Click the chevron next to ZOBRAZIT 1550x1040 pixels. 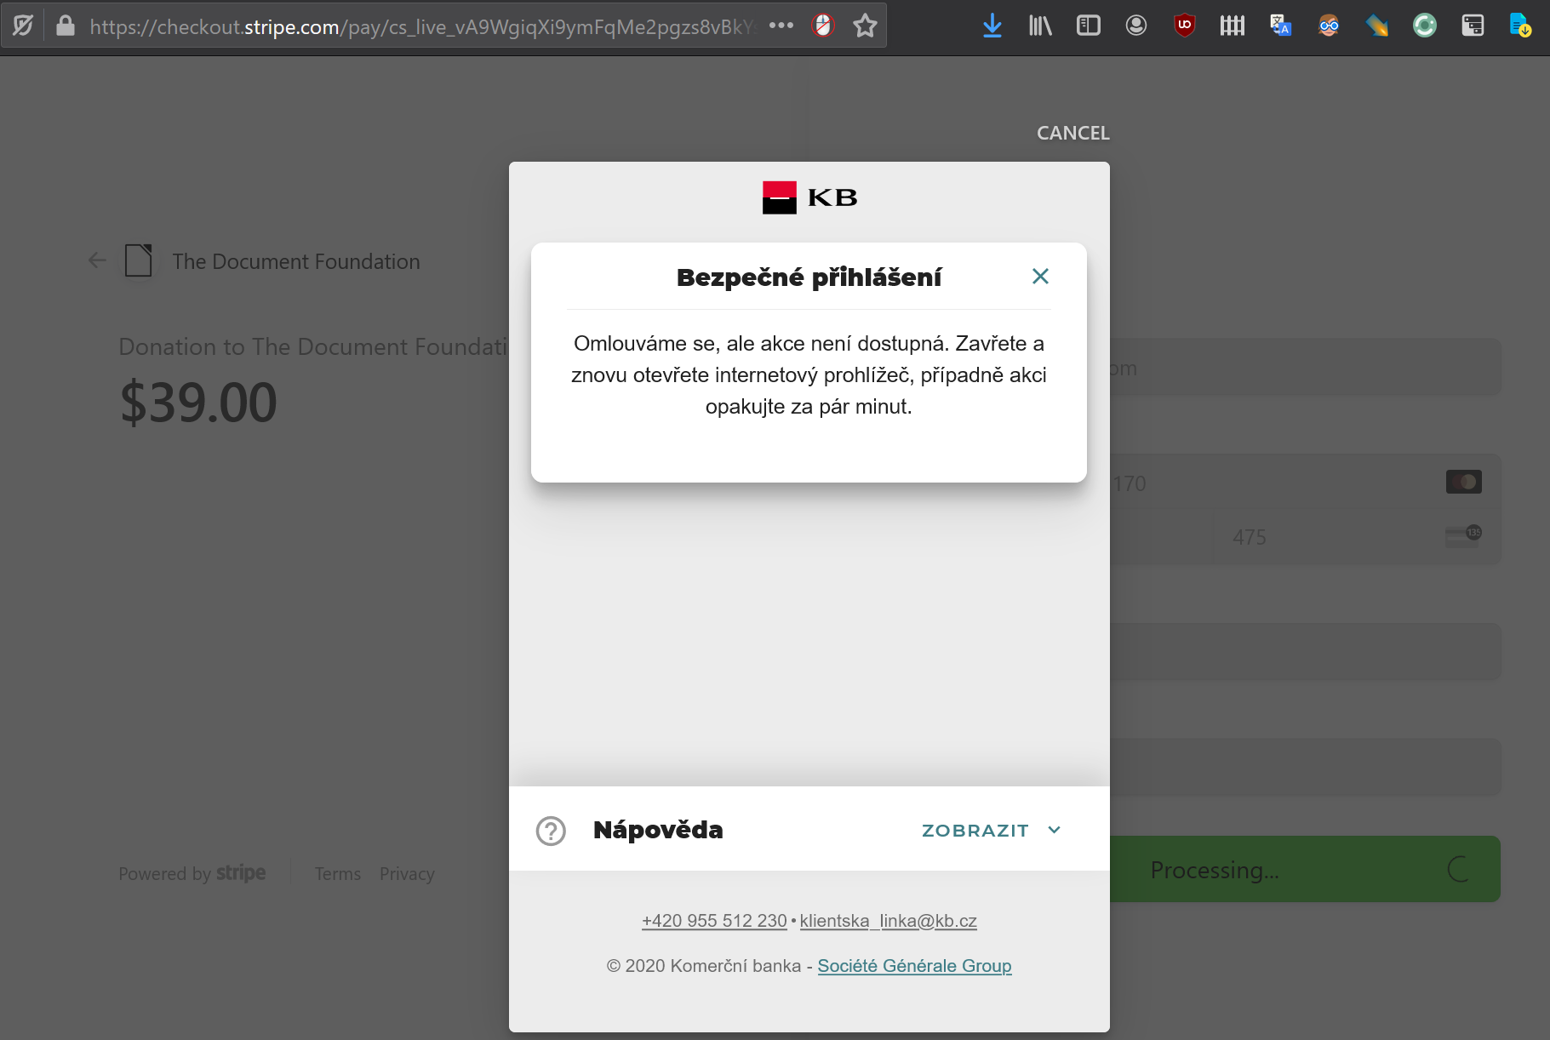(x=1055, y=830)
